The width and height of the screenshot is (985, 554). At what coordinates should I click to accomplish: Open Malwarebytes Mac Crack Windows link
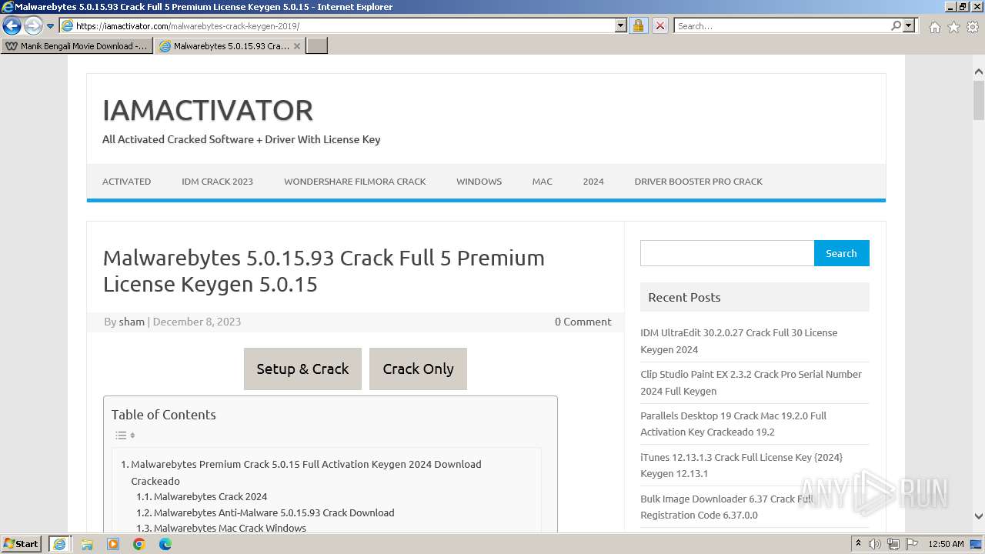pyautogui.click(x=230, y=528)
